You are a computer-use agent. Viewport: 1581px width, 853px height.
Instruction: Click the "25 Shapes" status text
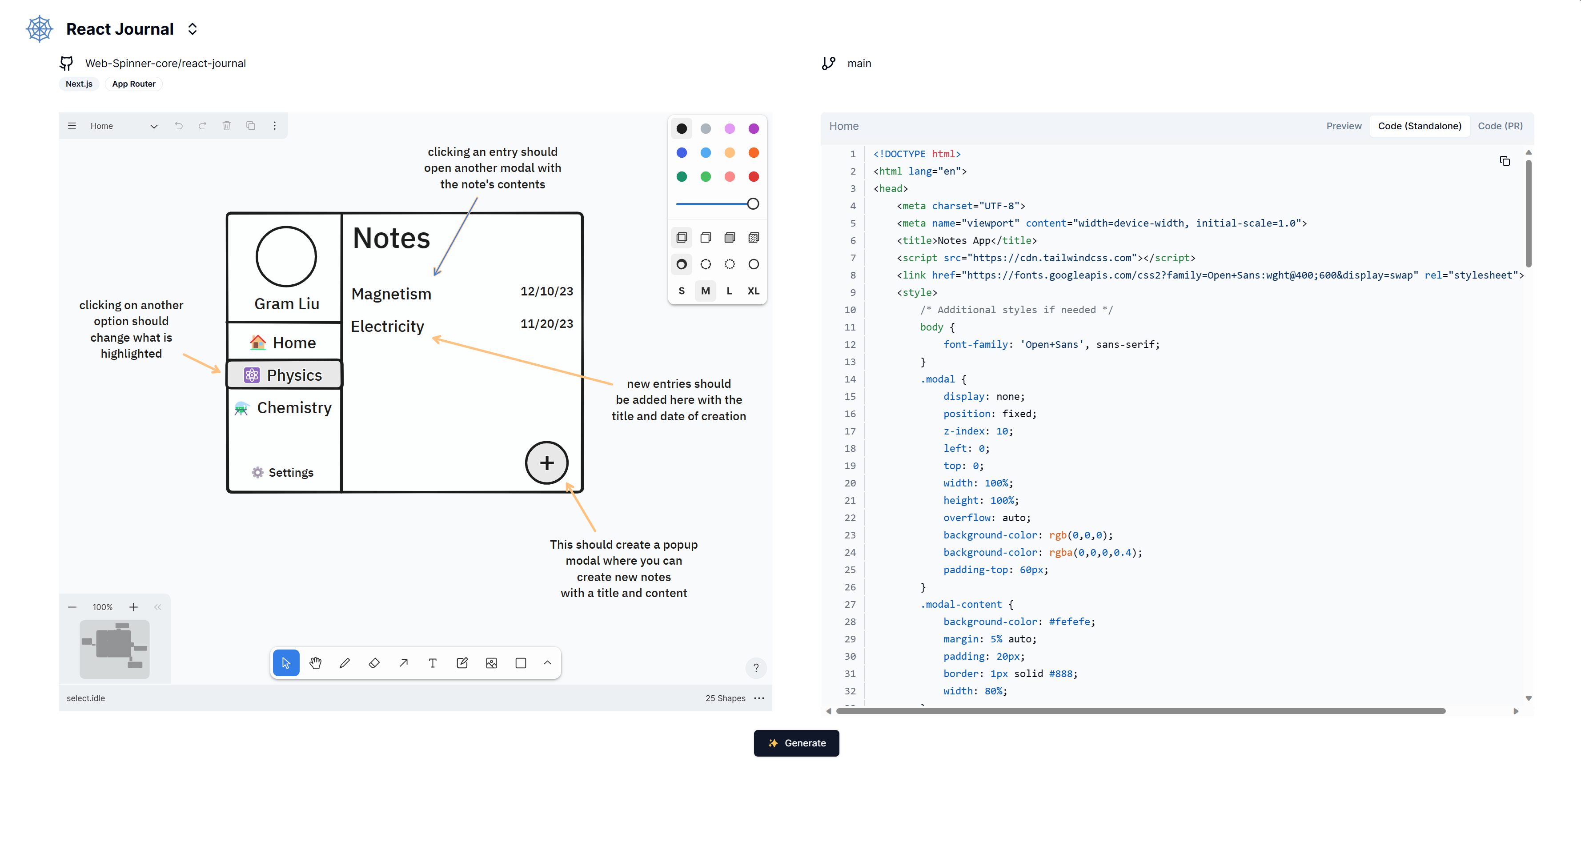(725, 698)
